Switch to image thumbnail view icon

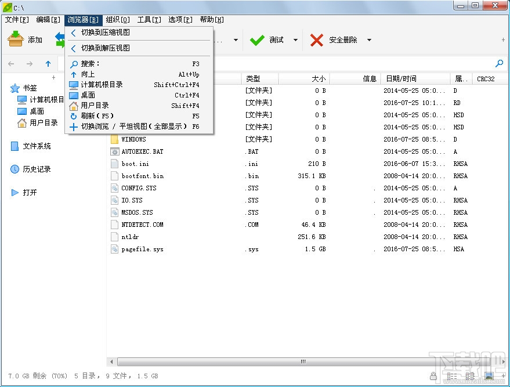489,377
